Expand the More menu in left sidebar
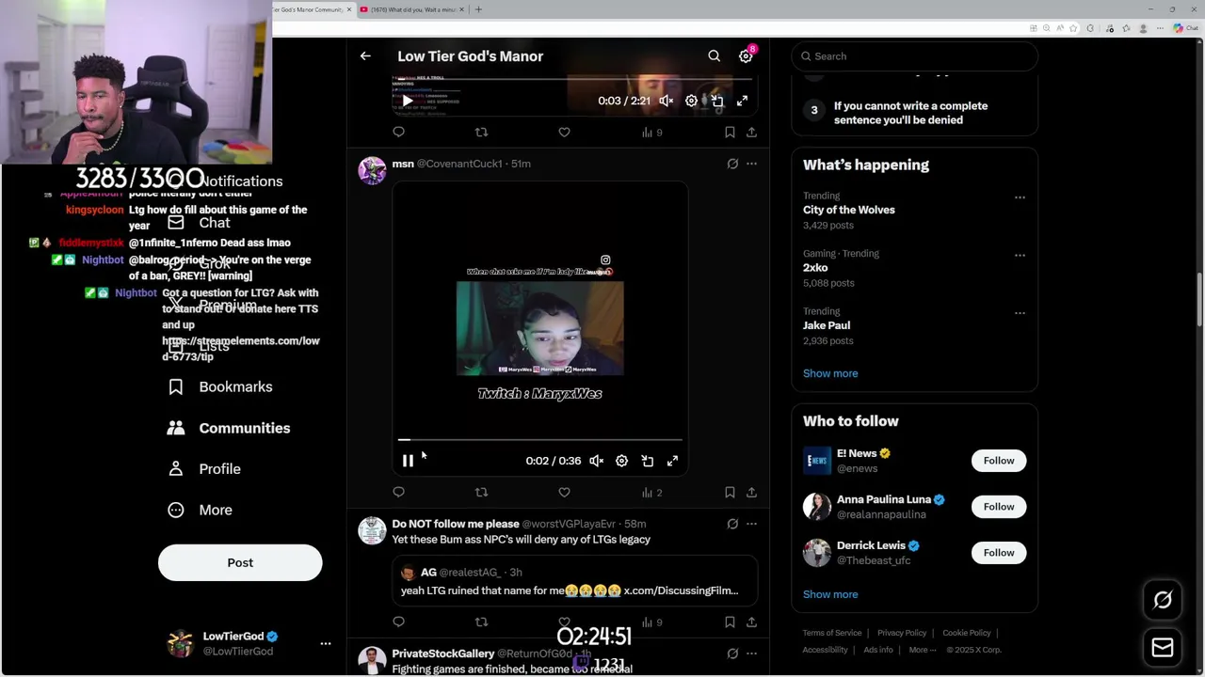Screen dimensions: 1205x677 tap(200, 510)
